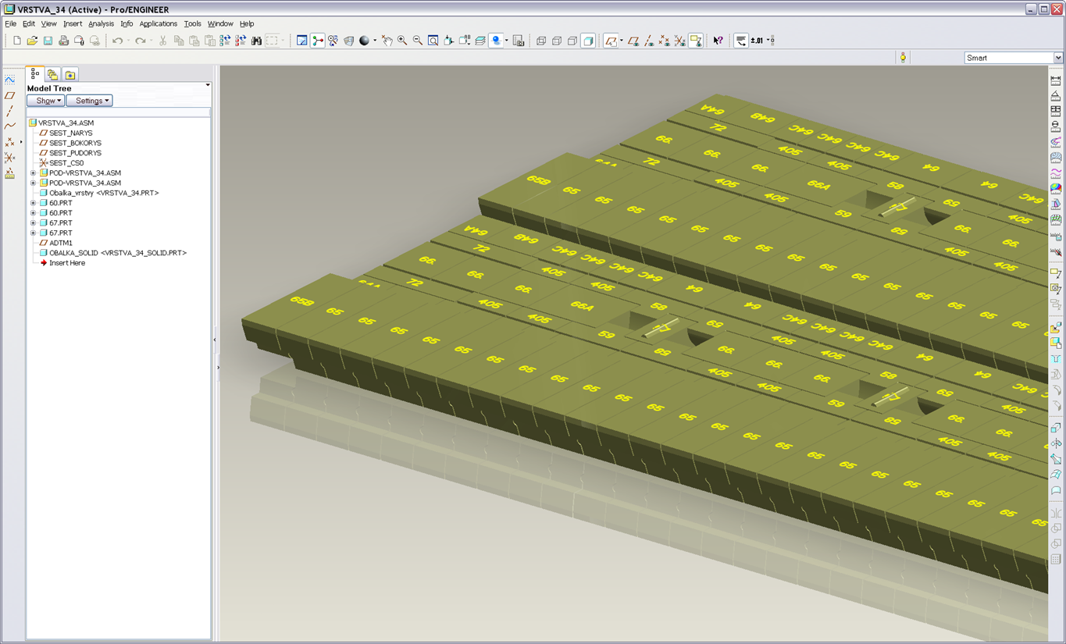Open the binoculars Find tool
This screenshot has height=644, width=1066.
pos(256,41)
